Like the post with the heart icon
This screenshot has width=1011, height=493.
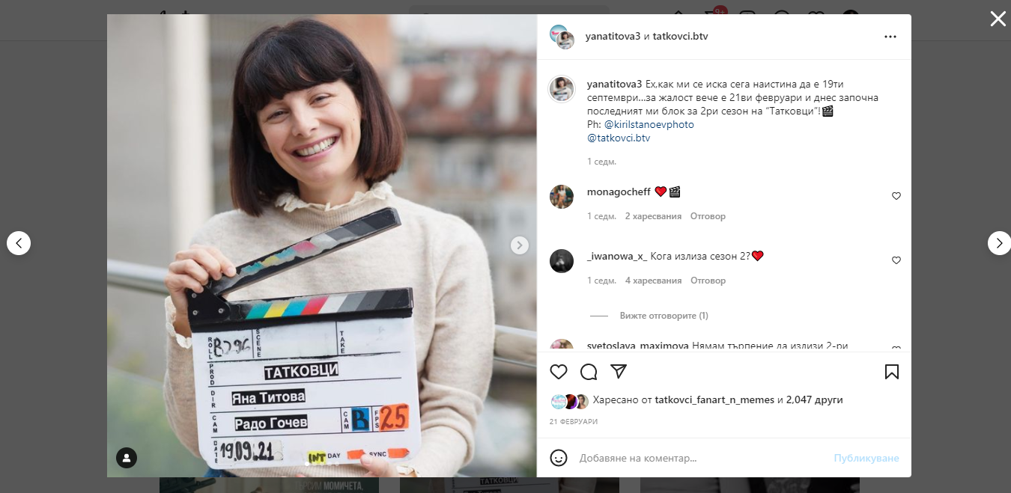pyautogui.click(x=559, y=372)
